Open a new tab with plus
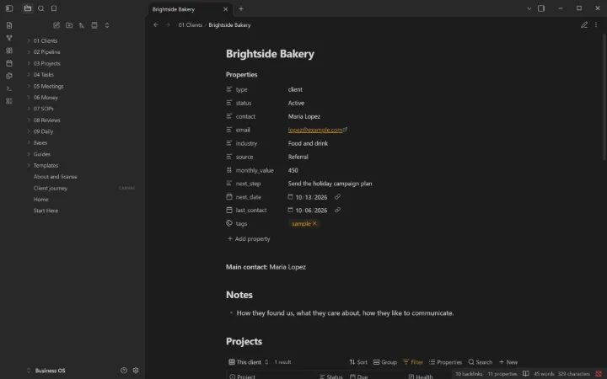The image size is (607, 379). click(x=241, y=8)
